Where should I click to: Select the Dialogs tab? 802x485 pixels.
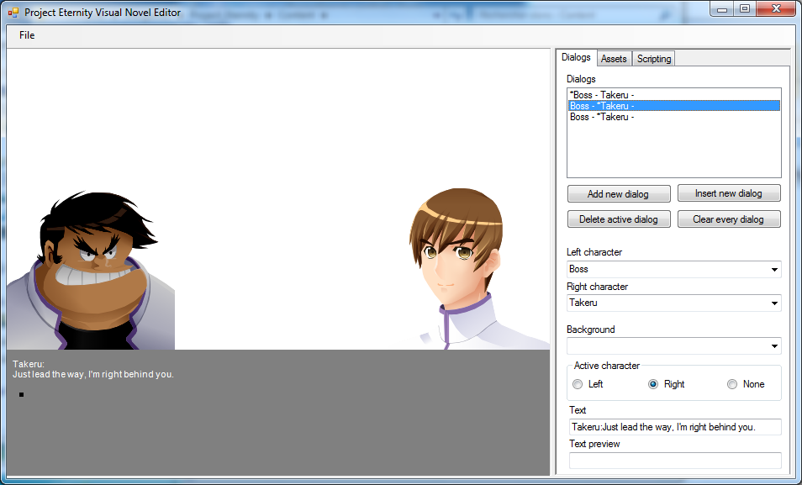tap(576, 58)
